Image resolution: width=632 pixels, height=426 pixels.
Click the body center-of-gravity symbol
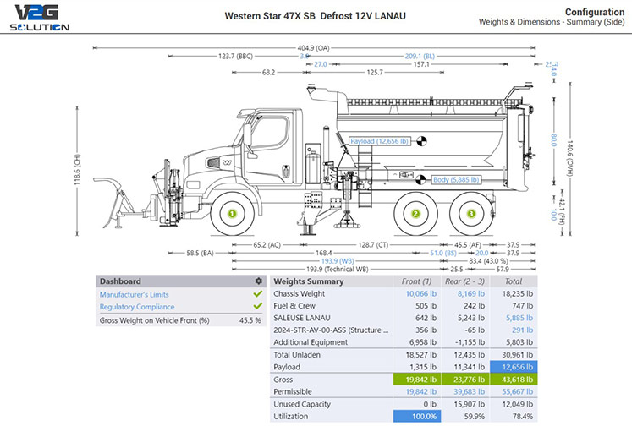point(420,178)
